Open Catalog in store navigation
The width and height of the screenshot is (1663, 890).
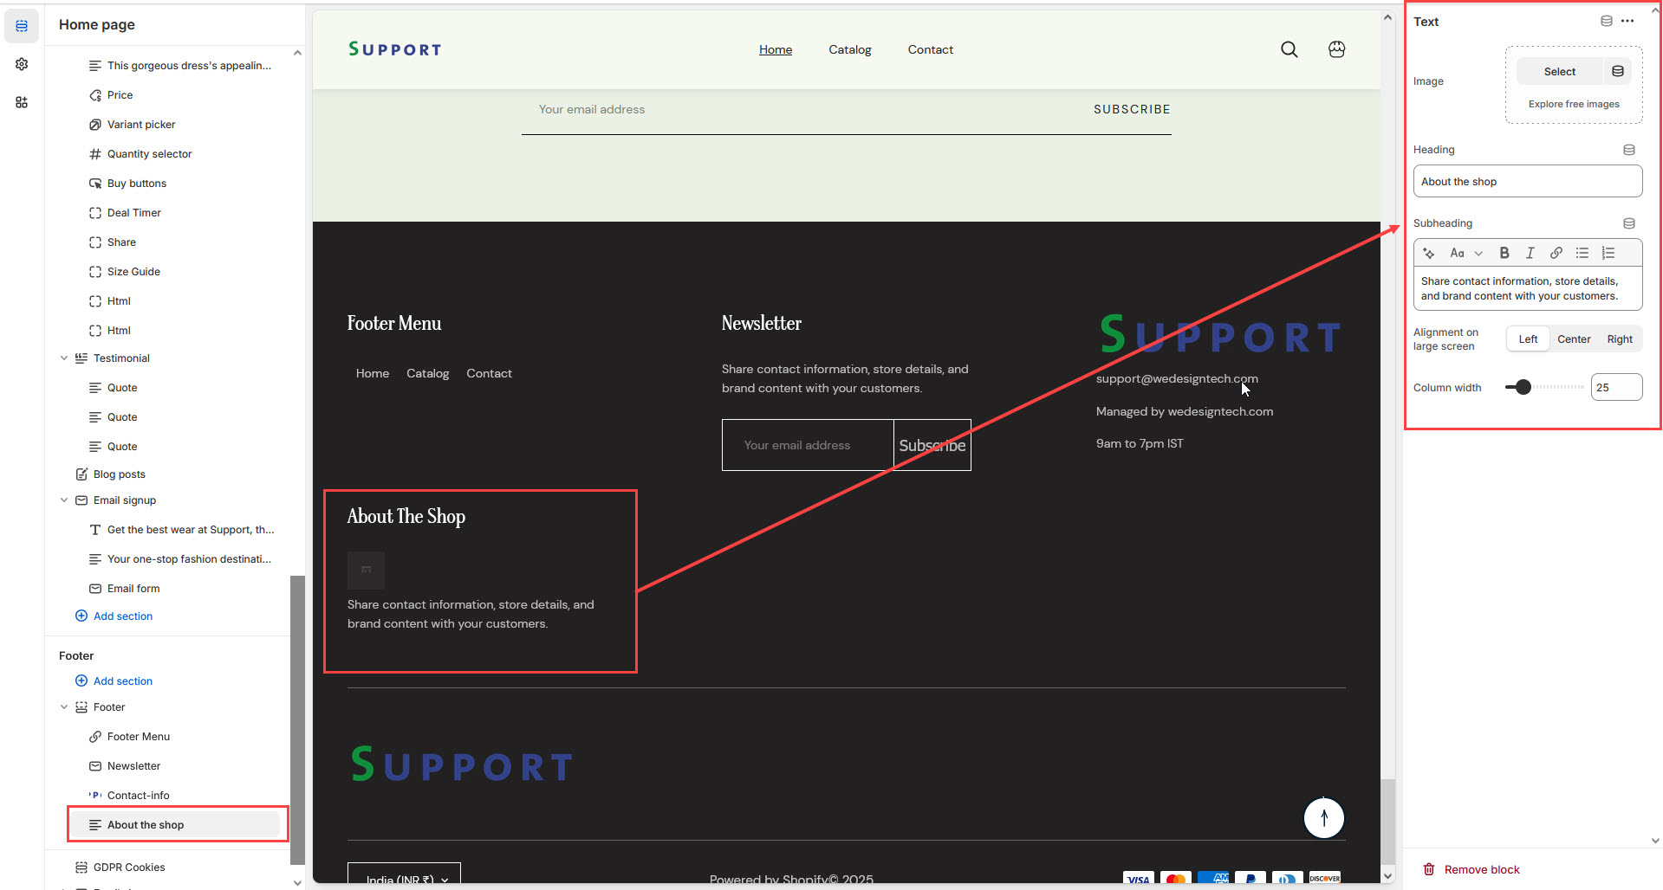coord(849,50)
